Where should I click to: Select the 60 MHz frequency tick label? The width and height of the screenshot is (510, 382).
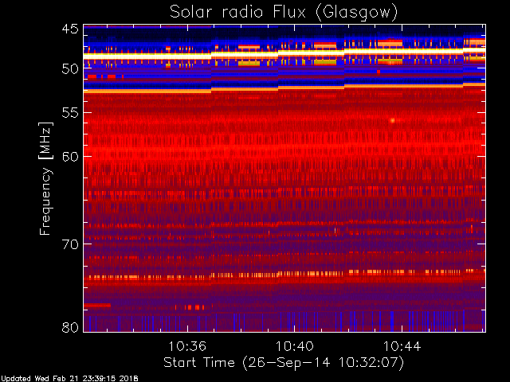coord(69,156)
